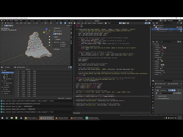This screenshot has width=183, height=137.
Task: Click the spreadsheet pin icon beside CSV_data_coords
Action: coord(27,67)
